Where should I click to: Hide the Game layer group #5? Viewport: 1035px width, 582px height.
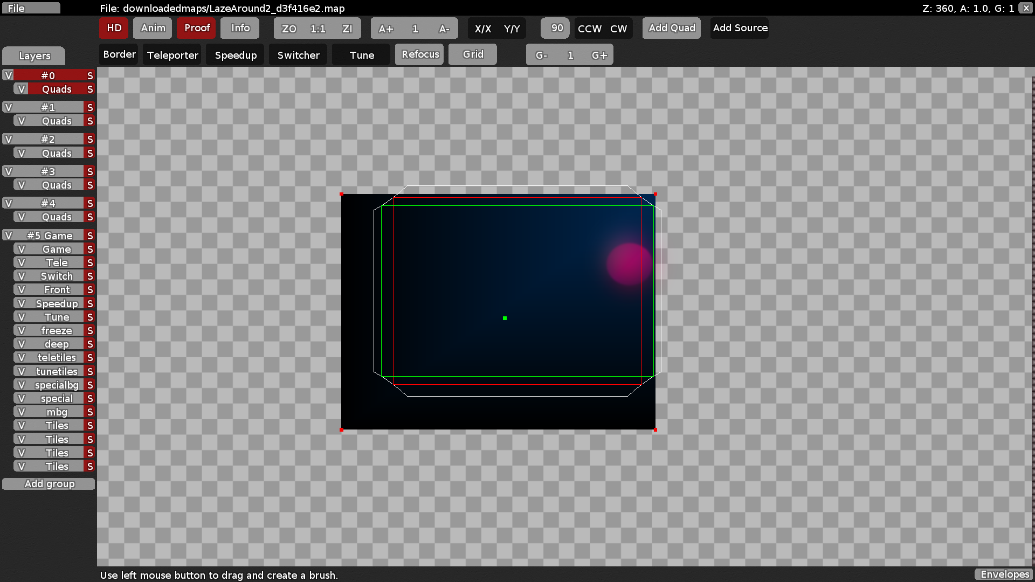8,235
